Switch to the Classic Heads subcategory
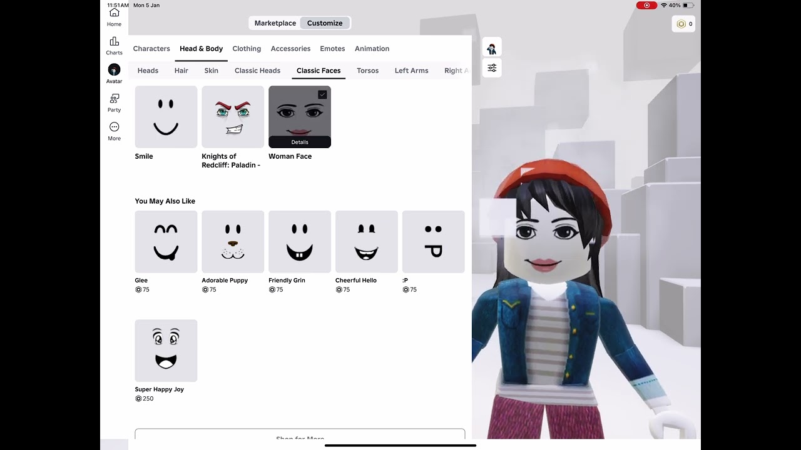Screen dimensions: 801x450 (x=257, y=71)
